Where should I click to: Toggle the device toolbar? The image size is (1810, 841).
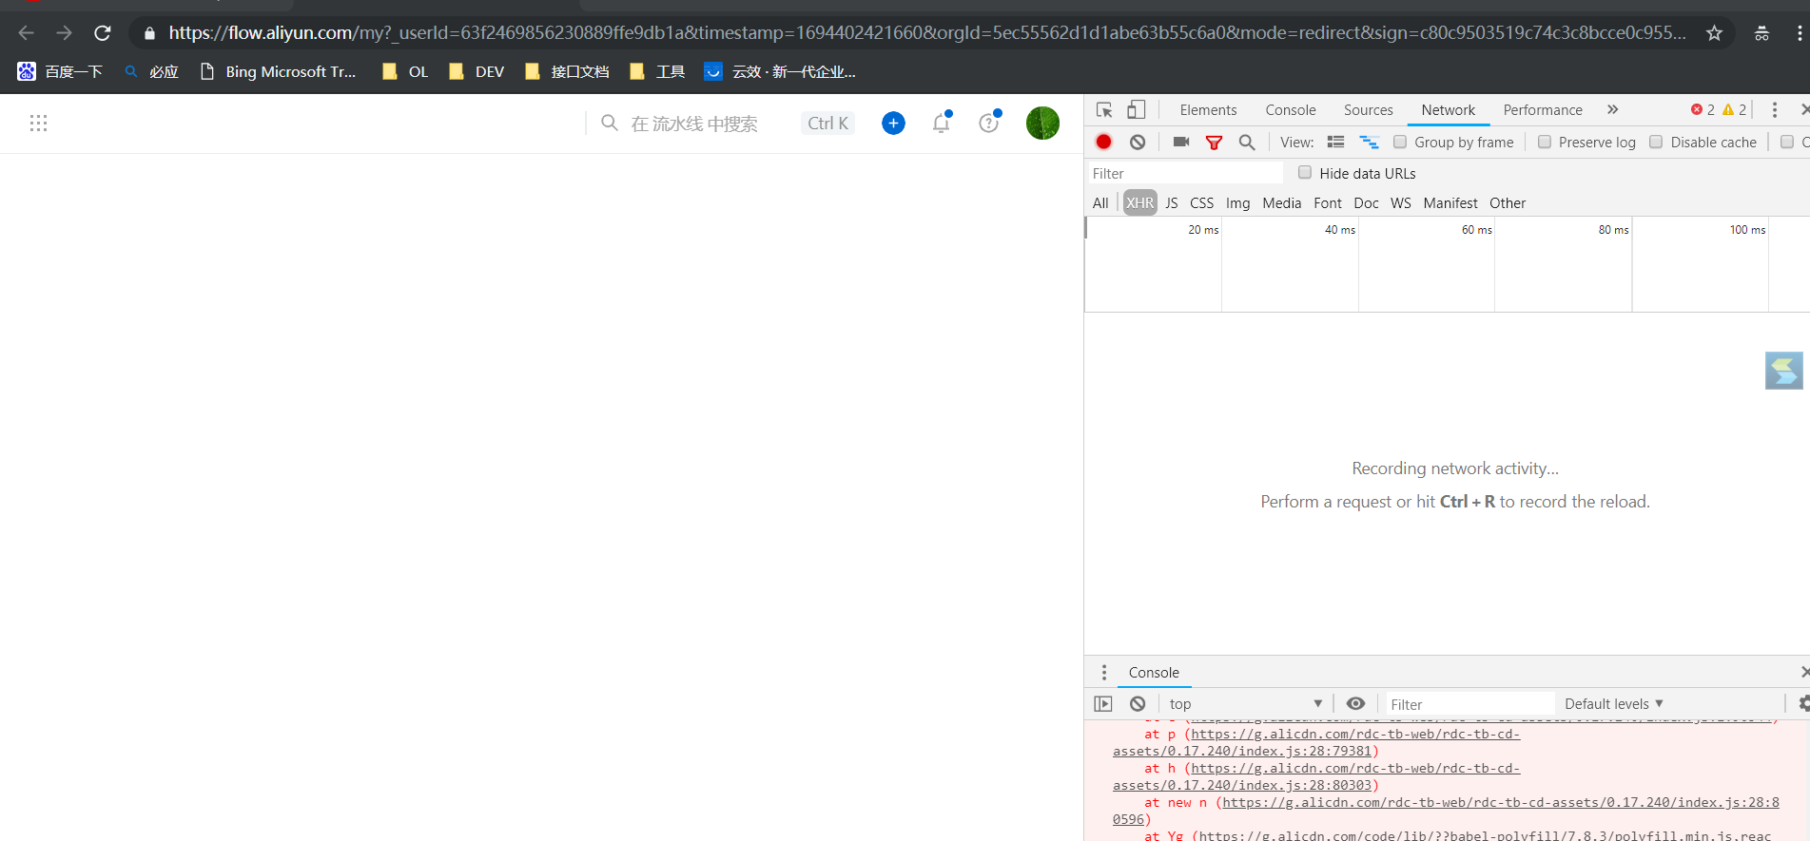click(x=1137, y=110)
